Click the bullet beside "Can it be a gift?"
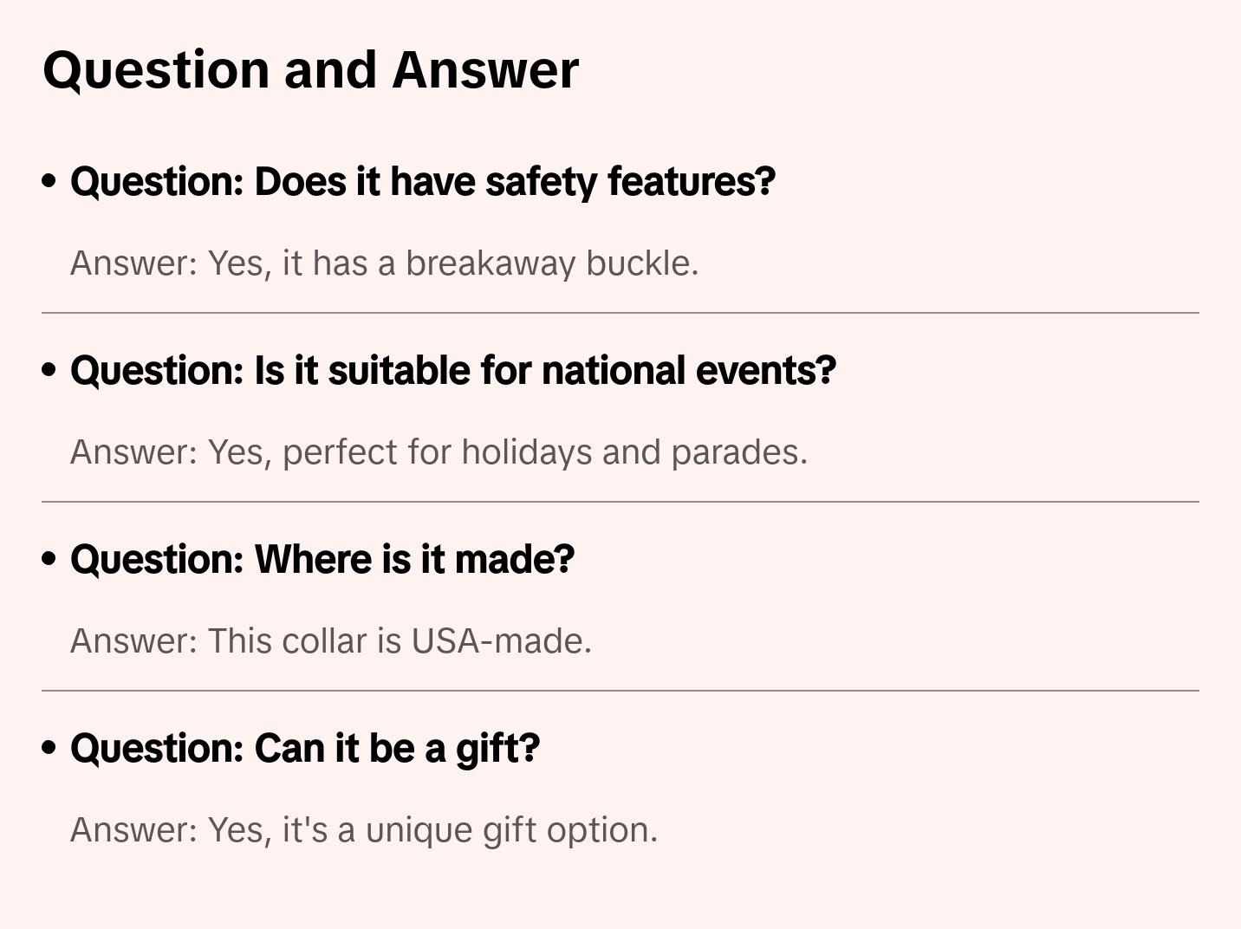Screen dimensions: 1241x929 pyautogui.click(x=49, y=748)
